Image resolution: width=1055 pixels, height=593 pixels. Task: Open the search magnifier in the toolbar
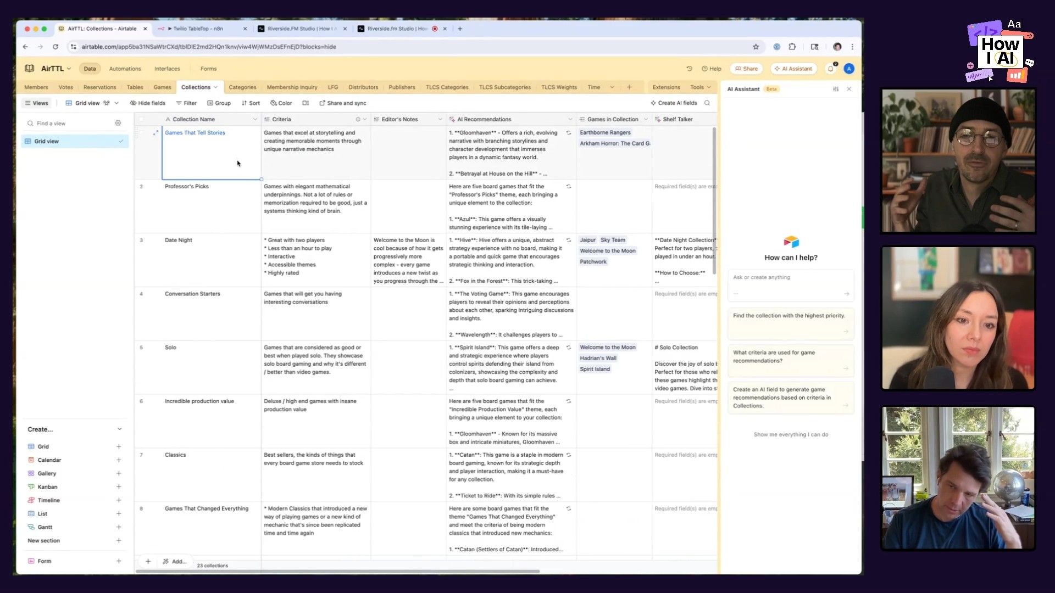[707, 103]
